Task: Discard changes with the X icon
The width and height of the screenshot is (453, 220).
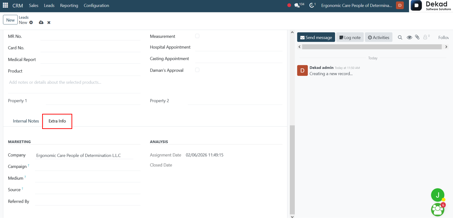Action: (49, 22)
